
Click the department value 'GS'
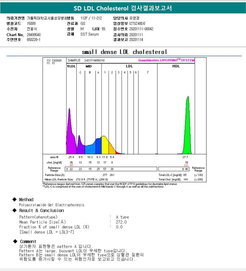coord(83,23)
